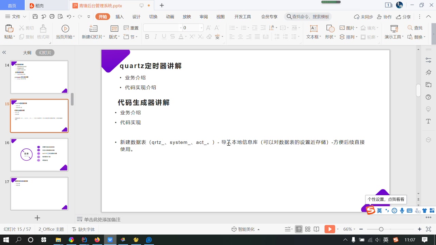The width and height of the screenshot is (436, 245).
Task: Click the Windows Start button
Action: 6,240
